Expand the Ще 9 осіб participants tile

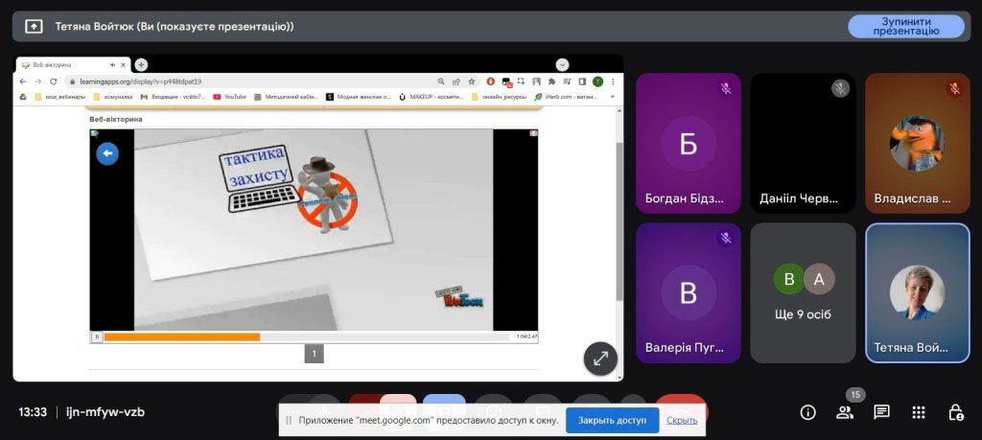(x=803, y=292)
